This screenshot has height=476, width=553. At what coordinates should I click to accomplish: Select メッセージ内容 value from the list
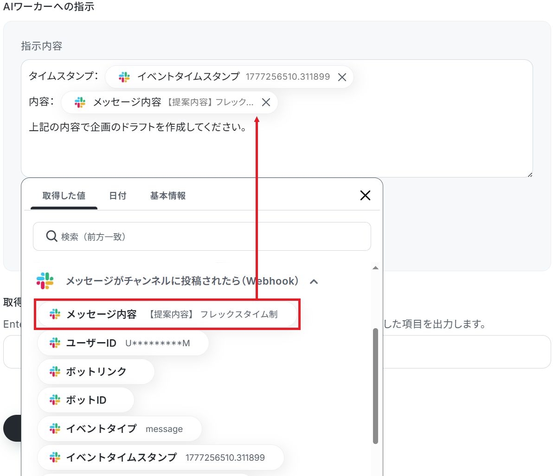coord(167,314)
